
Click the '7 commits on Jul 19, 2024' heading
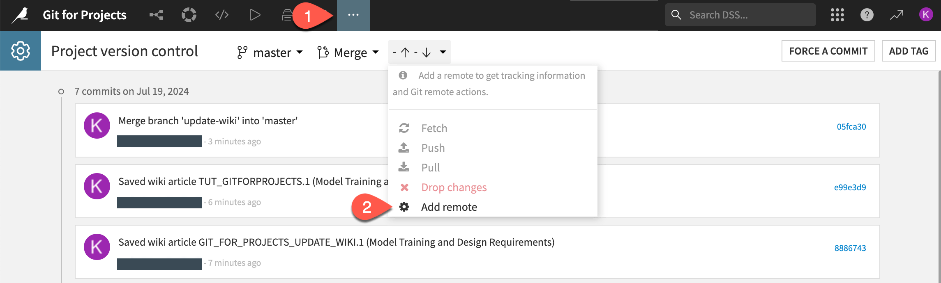pyautogui.click(x=131, y=91)
